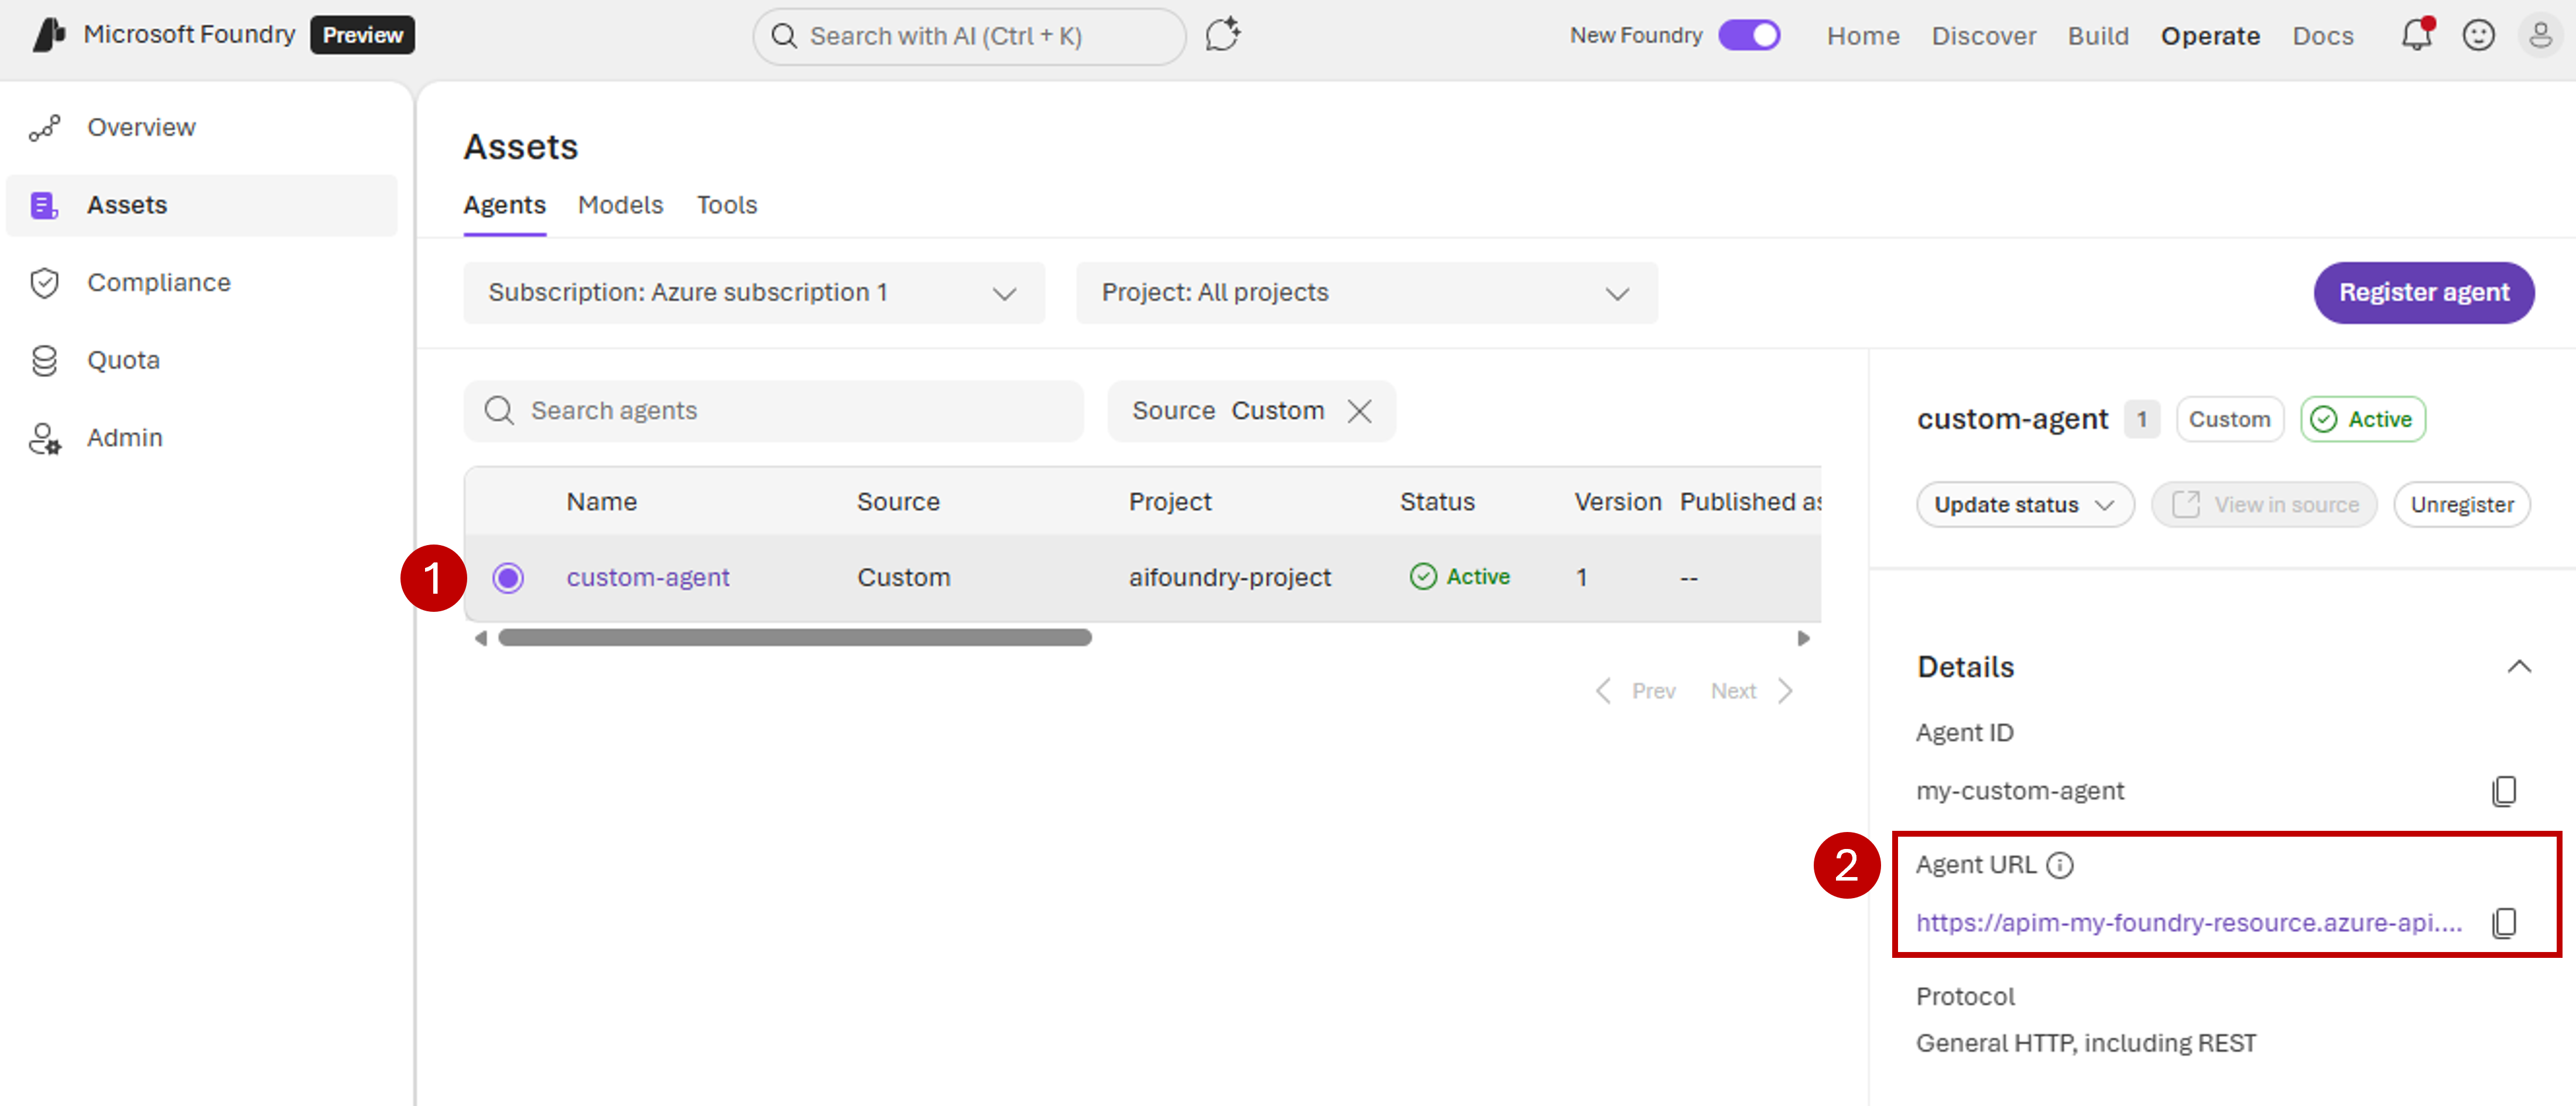Screen dimensions: 2576x1106
Task: Remove the Source Custom filter
Action: click(x=1360, y=411)
